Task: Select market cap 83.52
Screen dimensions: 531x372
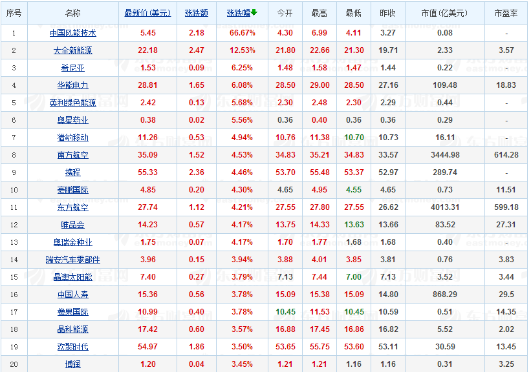Action: pyautogui.click(x=445, y=225)
